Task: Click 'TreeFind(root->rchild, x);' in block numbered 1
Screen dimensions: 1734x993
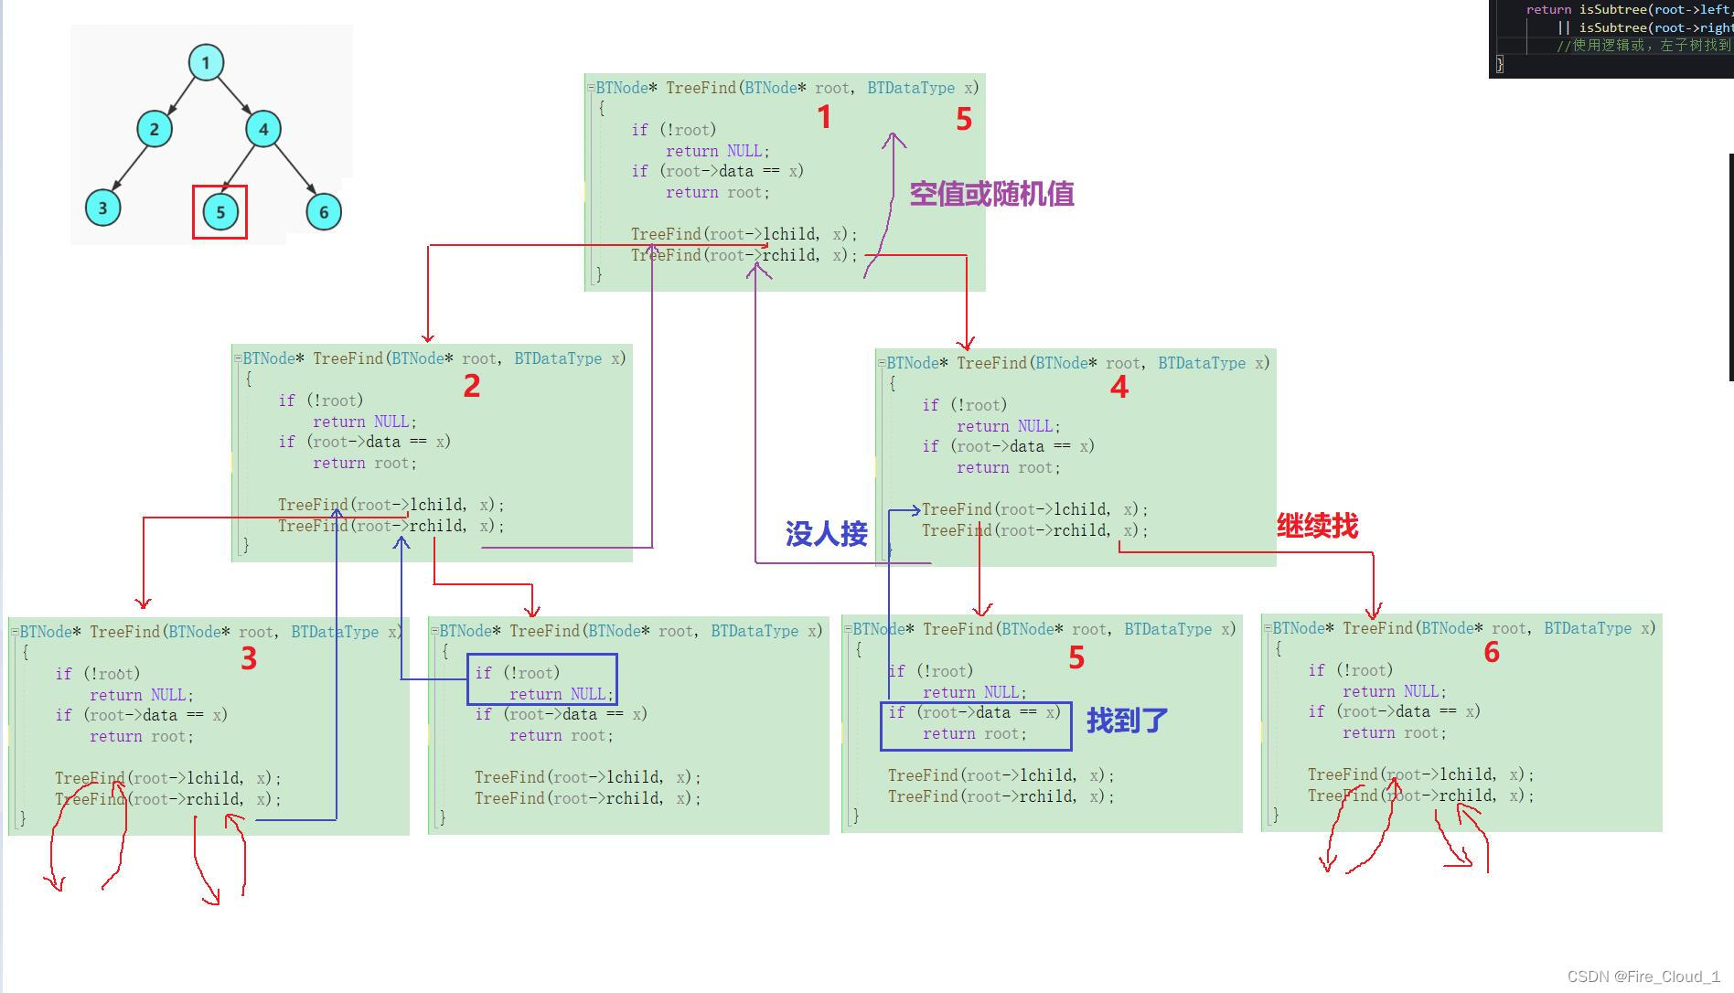Action: pyautogui.click(x=744, y=255)
